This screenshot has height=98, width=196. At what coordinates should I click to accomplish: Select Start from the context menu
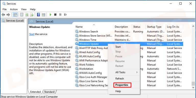[x=118, y=47]
